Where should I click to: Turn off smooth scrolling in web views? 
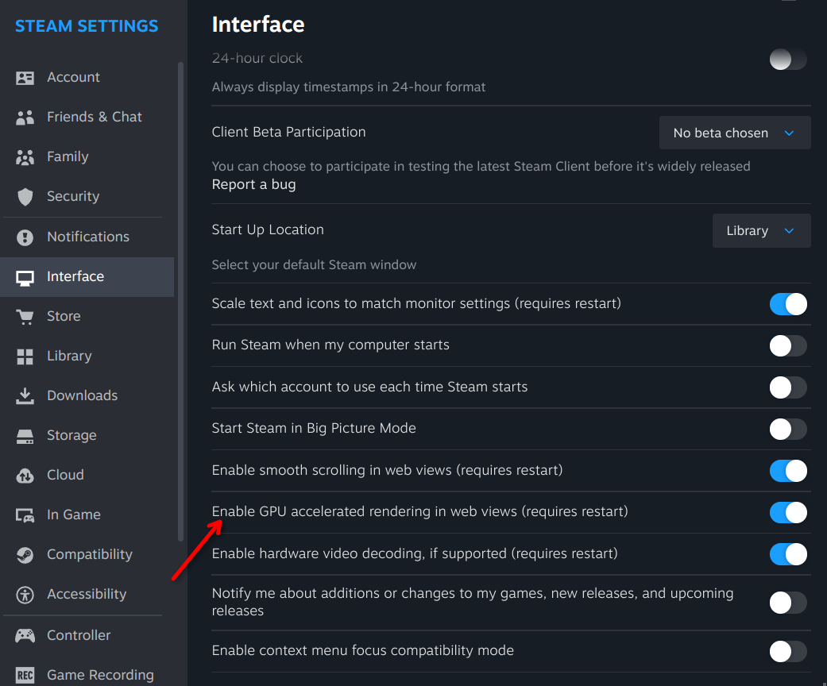(x=788, y=471)
